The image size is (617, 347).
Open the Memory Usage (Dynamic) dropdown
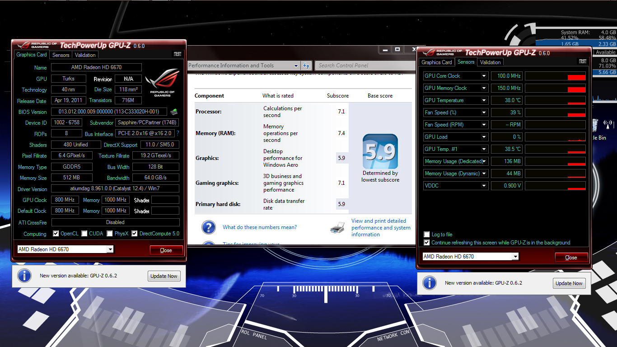[x=484, y=173]
